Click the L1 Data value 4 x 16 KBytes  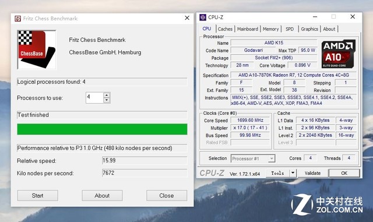tap(315, 121)
